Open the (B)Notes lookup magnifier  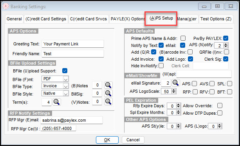pos(108,85)
